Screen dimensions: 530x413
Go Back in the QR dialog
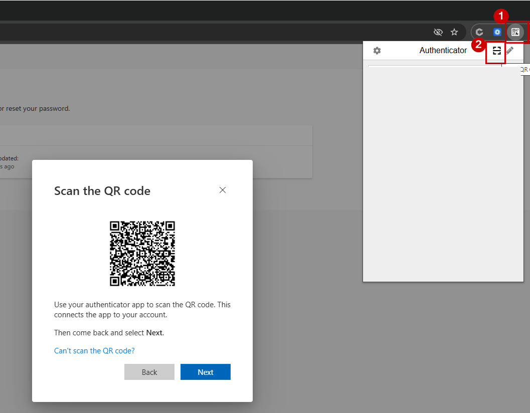tap(149, 372)
